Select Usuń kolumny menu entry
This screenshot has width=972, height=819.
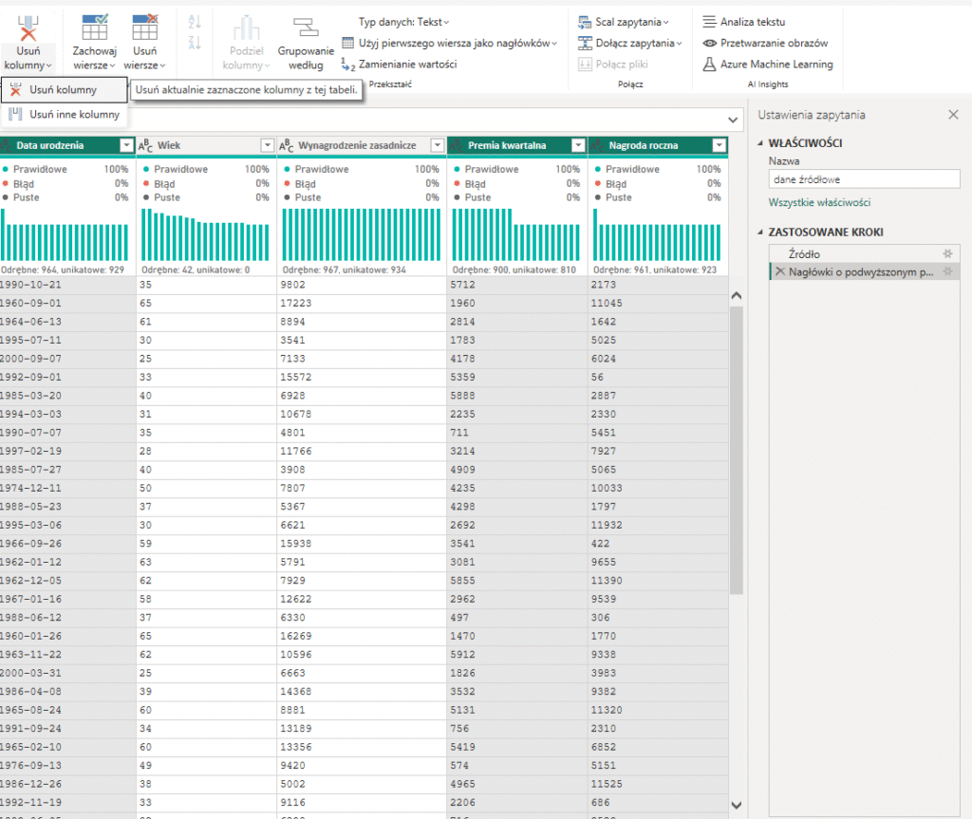click(x=63, y=90)
